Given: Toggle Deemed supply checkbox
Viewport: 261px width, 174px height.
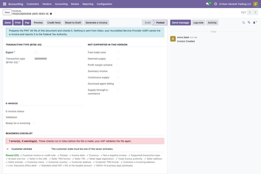Looking at the screenshot, I should click(x=118, y=59).
